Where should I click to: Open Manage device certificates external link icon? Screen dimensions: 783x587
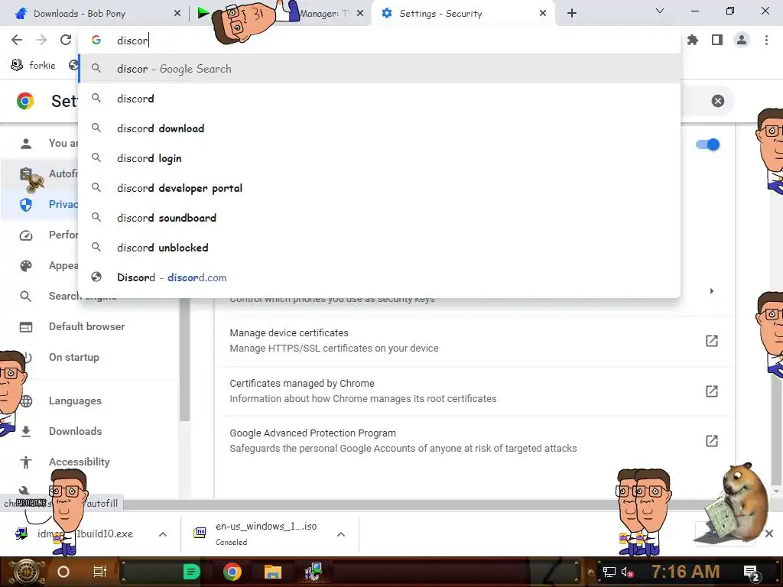(712, 341)
